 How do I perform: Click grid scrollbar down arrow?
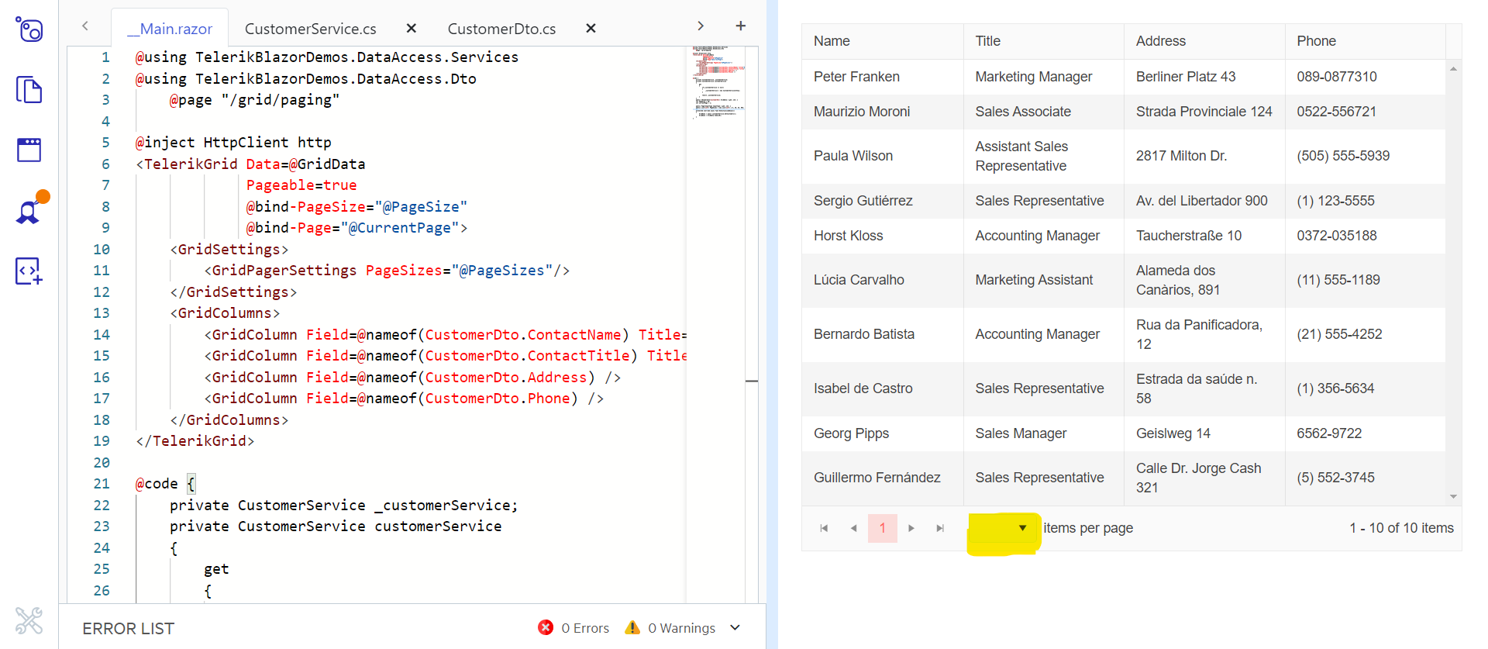point(1453,496)
